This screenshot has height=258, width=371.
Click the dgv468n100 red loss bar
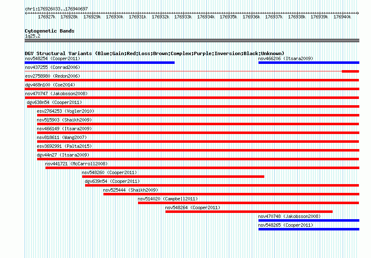pyautogui.click(x=192, y=89)
